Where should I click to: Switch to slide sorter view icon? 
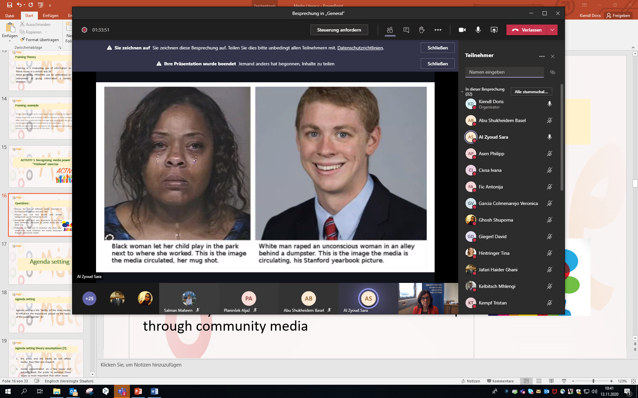pos(539,381)
